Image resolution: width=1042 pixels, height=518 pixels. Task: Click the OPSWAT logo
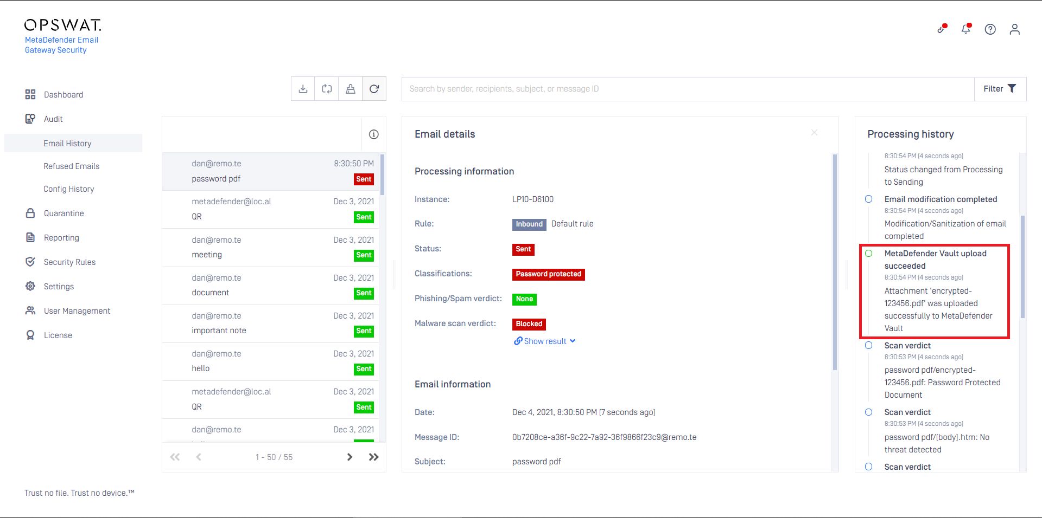63,25
